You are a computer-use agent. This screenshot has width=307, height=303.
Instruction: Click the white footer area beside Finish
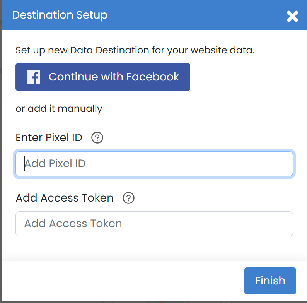[x=121, y=281]
